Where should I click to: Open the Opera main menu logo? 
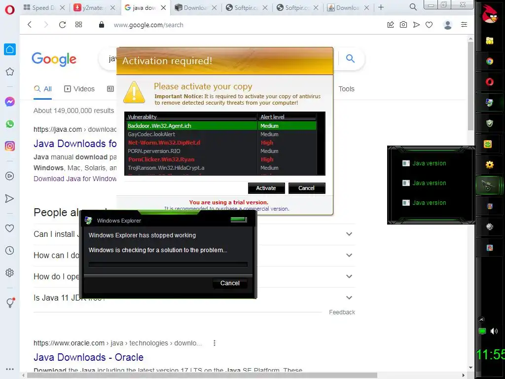click(x=10, y=10)
